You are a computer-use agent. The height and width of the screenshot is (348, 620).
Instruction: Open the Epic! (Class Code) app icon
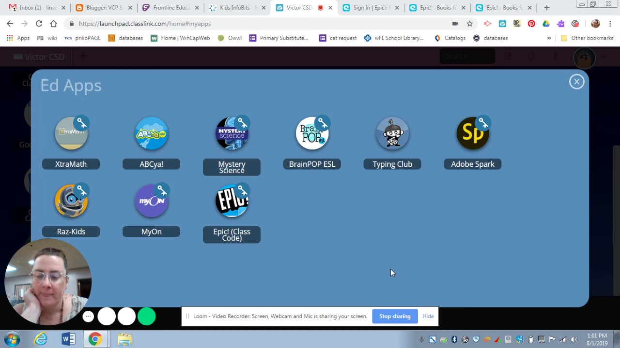(x=232, y=201)
